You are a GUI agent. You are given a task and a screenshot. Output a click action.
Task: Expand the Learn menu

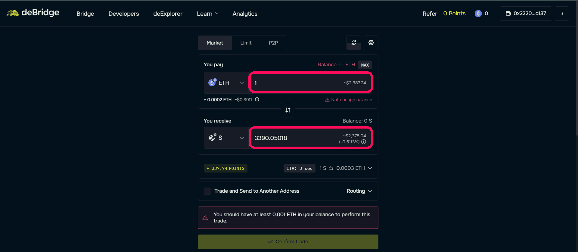[x=207, y=14]
